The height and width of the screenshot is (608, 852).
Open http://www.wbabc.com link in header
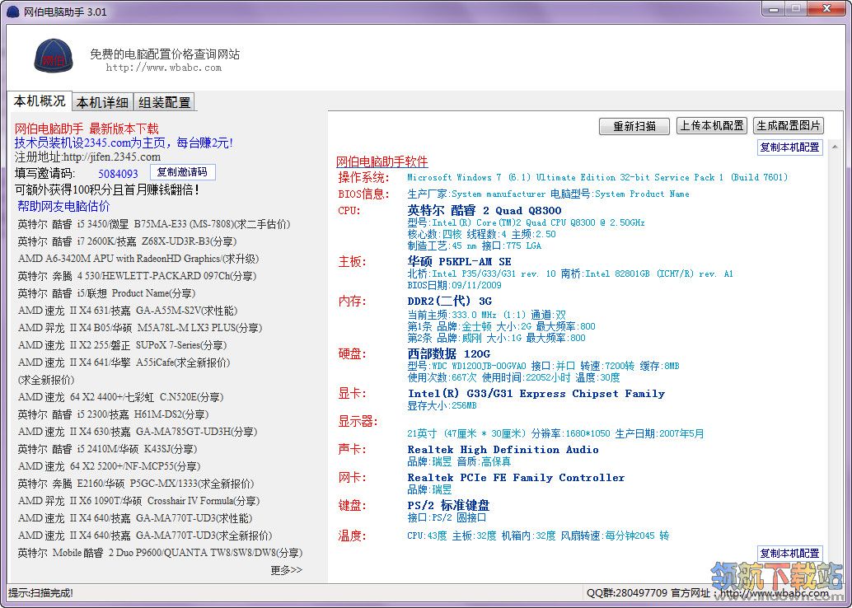163,68
